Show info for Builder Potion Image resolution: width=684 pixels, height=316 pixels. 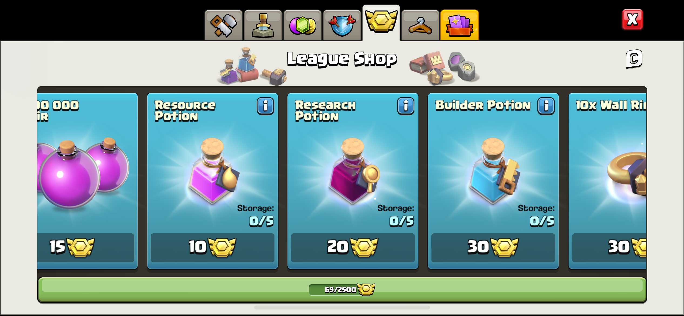546,106
